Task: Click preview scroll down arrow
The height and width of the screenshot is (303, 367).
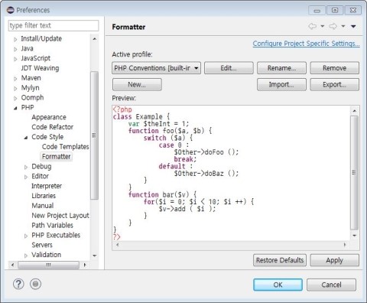Action: pyautogui.click(x=354, y=236)
